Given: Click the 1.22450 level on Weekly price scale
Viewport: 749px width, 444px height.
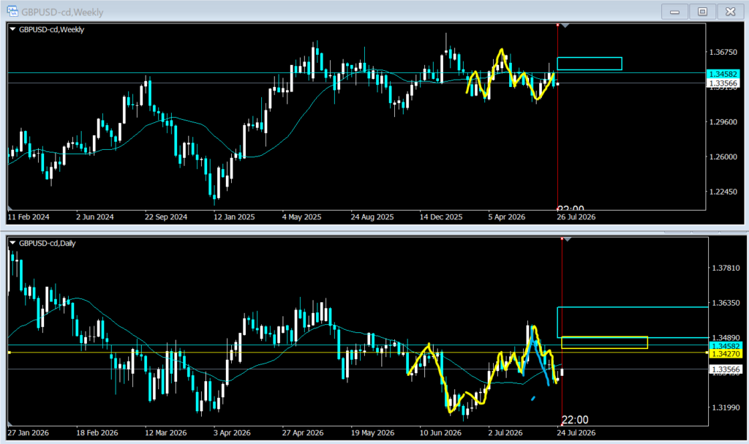Looking at the screenshot, I should pyautogui.click(x=723, y=192).
